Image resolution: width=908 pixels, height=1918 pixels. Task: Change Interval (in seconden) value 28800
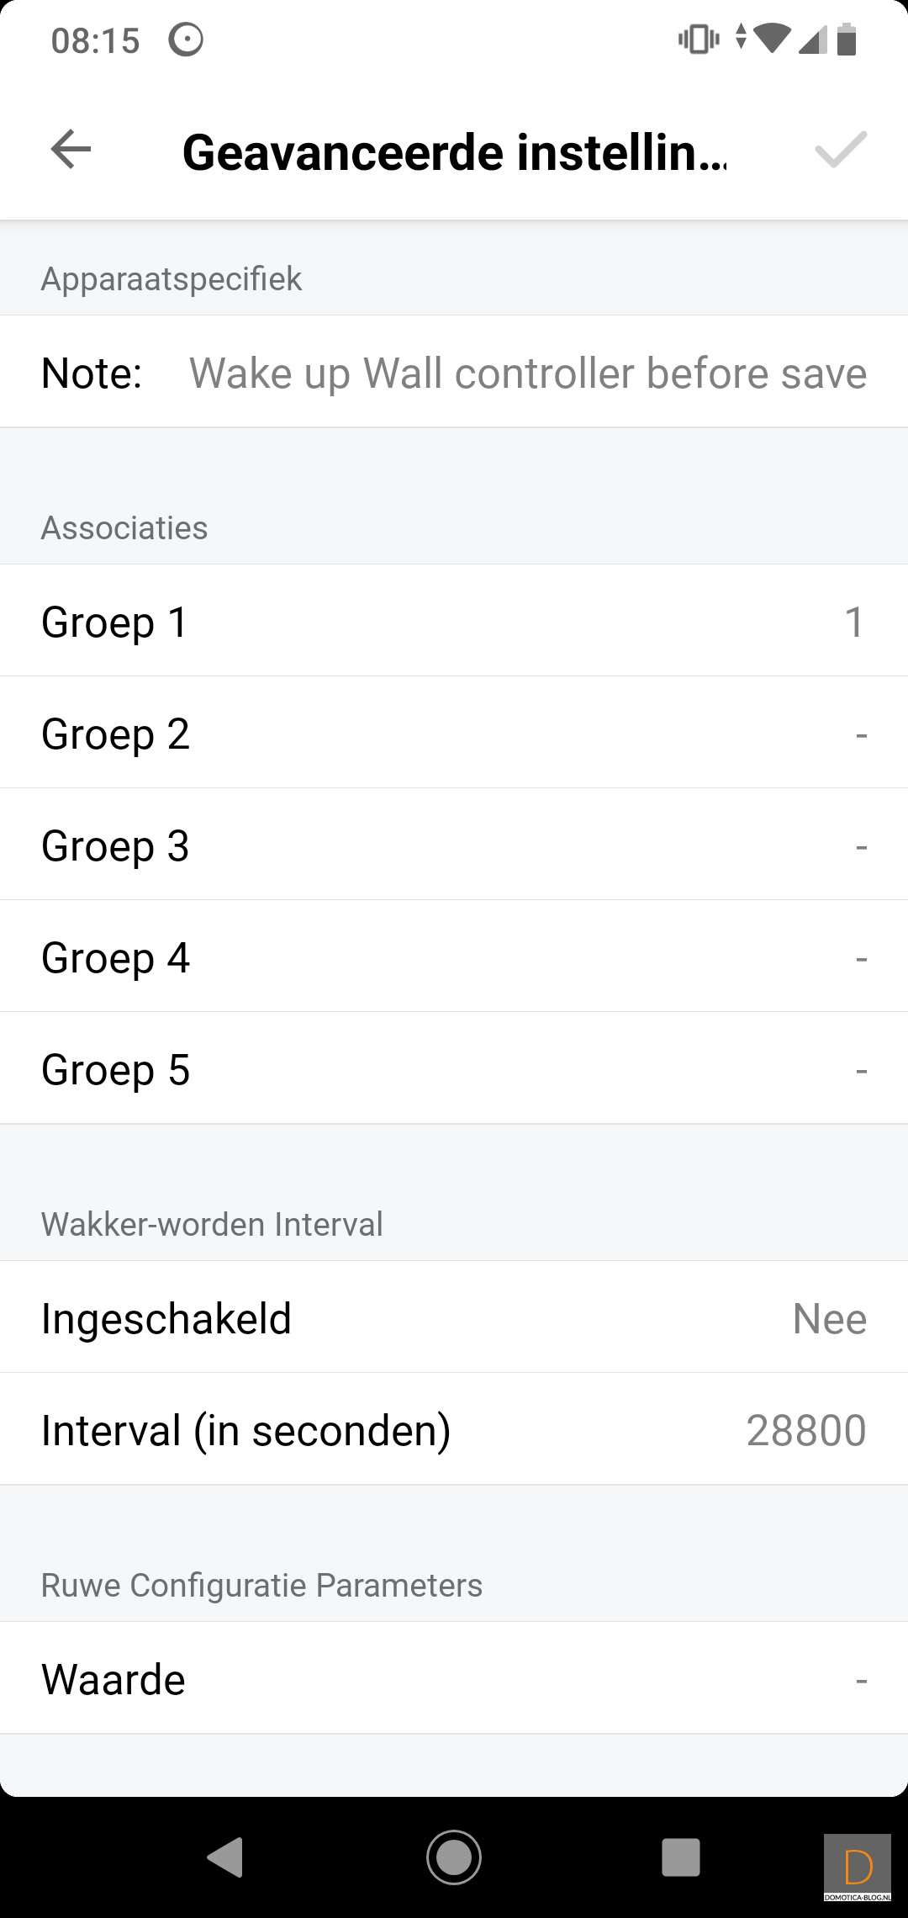454,1430
